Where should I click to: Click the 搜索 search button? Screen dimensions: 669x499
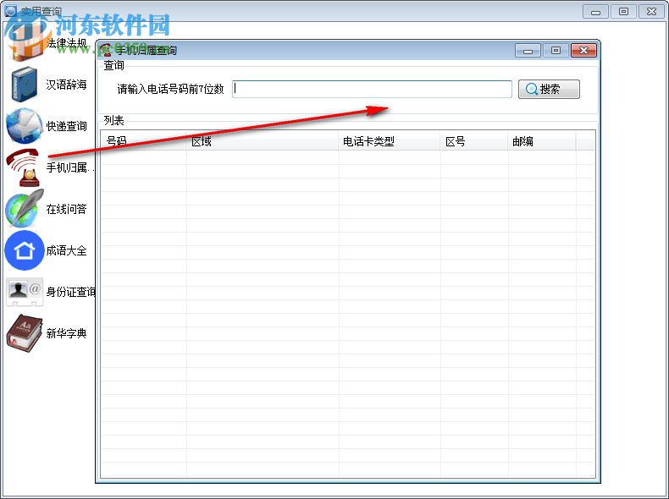coord(549,89)
